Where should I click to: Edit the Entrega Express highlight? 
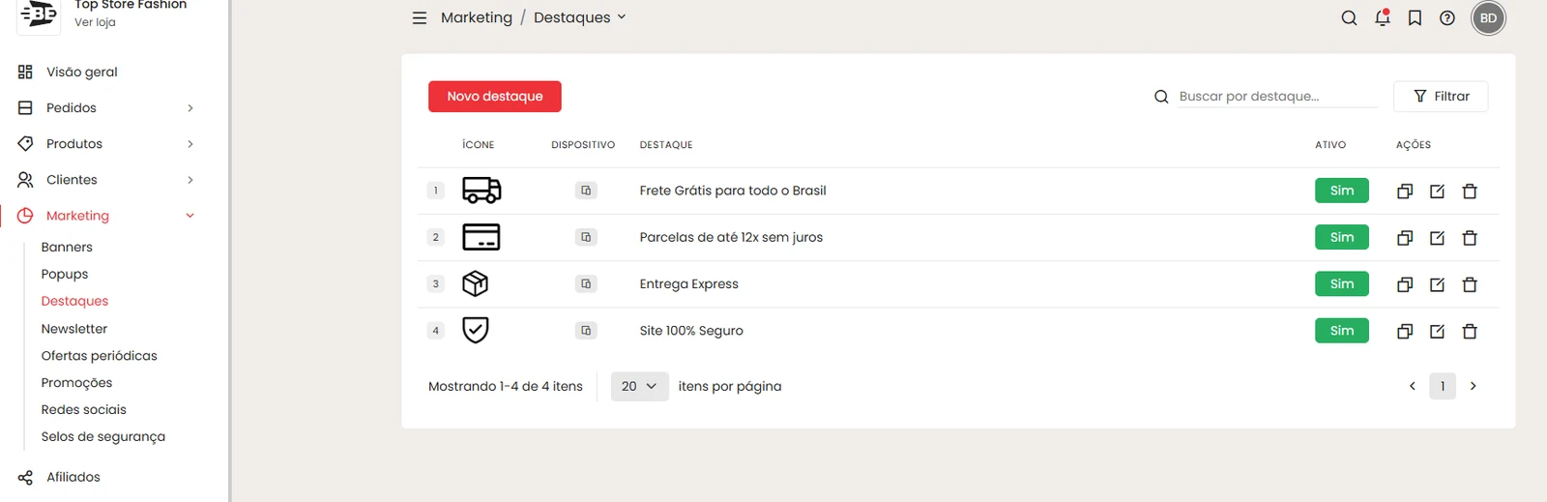(x=1438, y=284)
